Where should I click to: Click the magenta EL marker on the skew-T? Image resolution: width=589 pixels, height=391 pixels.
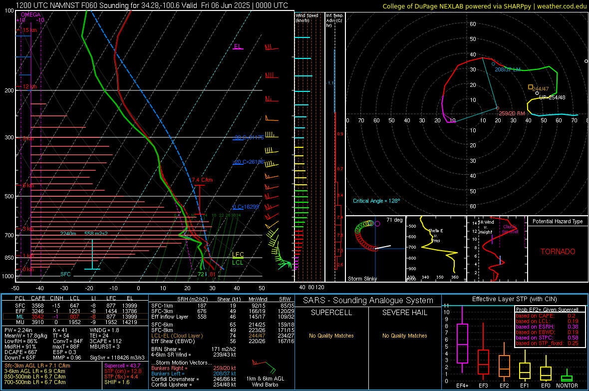(x=238, y=46)
